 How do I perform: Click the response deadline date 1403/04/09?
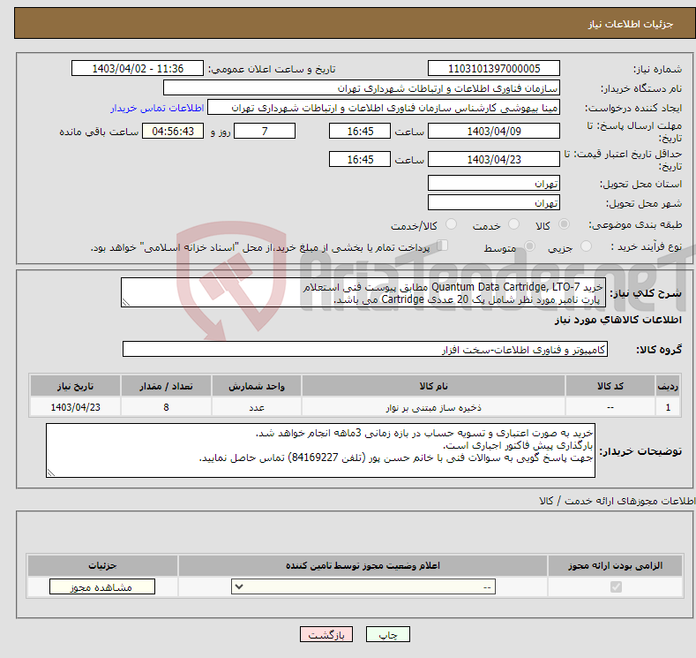pyautogui.click(x=494, y=131)
